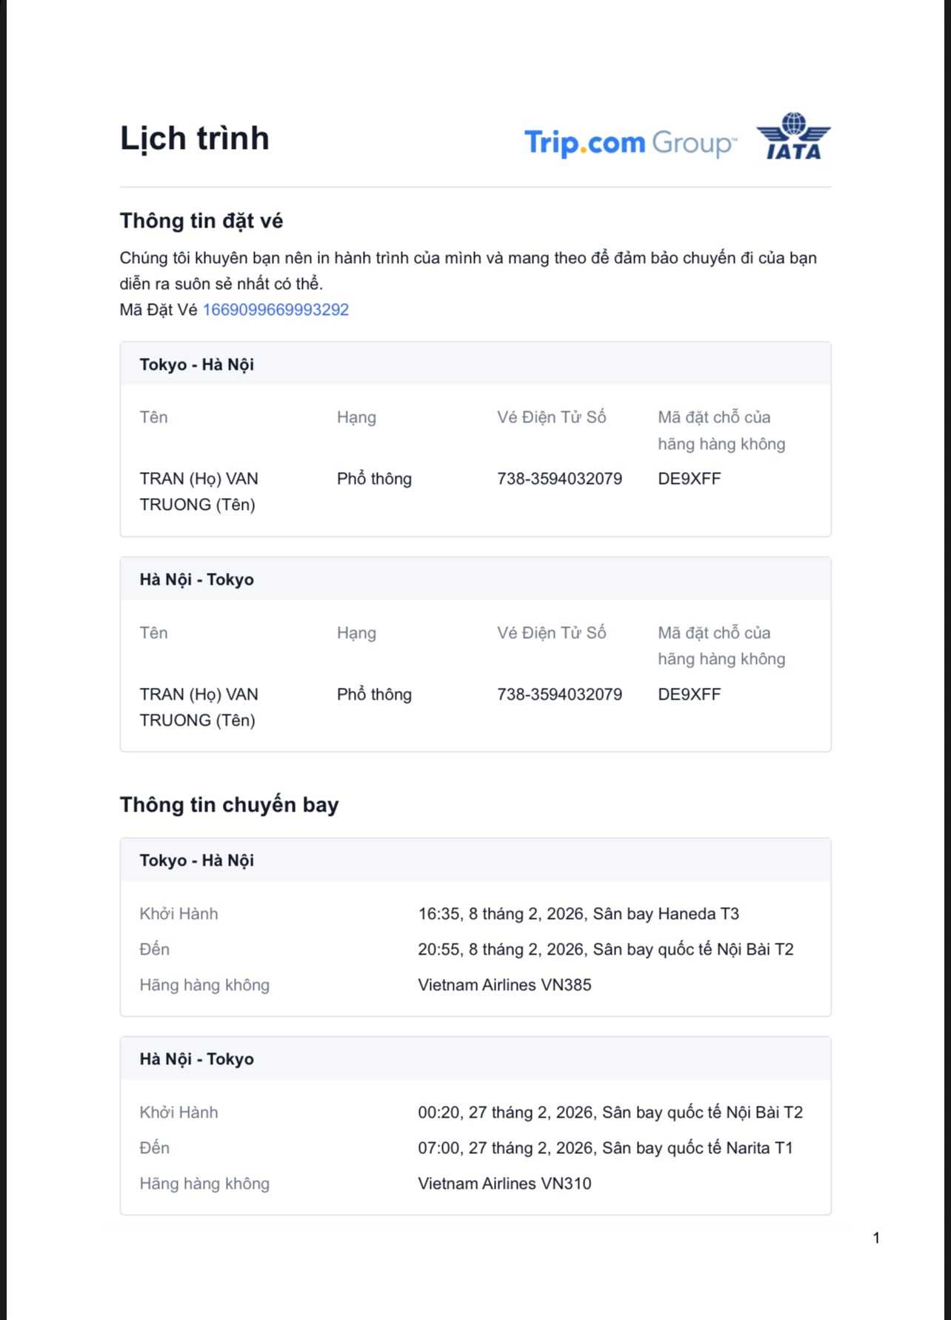This screenshot has width=951, height=1320.
Task: Click the IATA winged globe logo
Action: pyautogui.click(x=793, y=136)
